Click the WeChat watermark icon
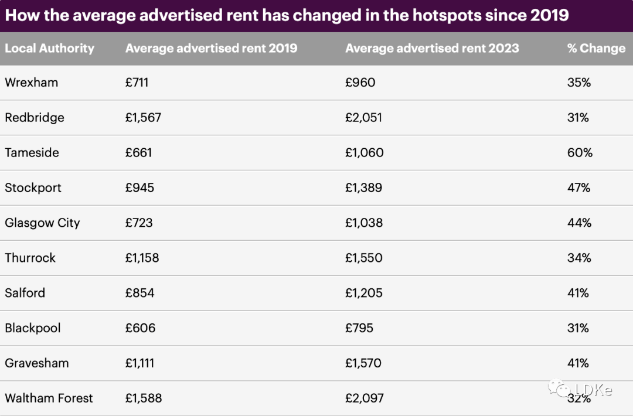This screenshot has height=416, width=633. (559, 388)
